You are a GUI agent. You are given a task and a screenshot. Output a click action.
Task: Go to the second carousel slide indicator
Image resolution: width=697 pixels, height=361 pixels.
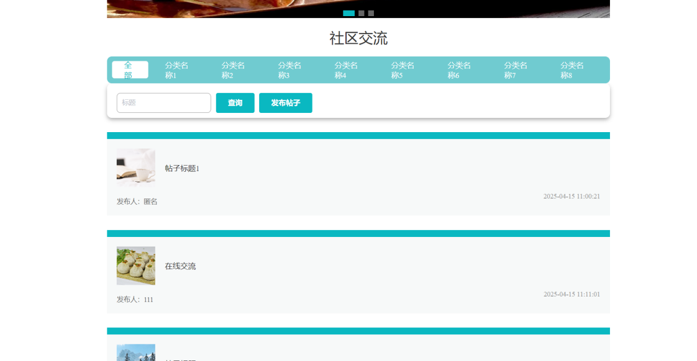pos(362,13)
